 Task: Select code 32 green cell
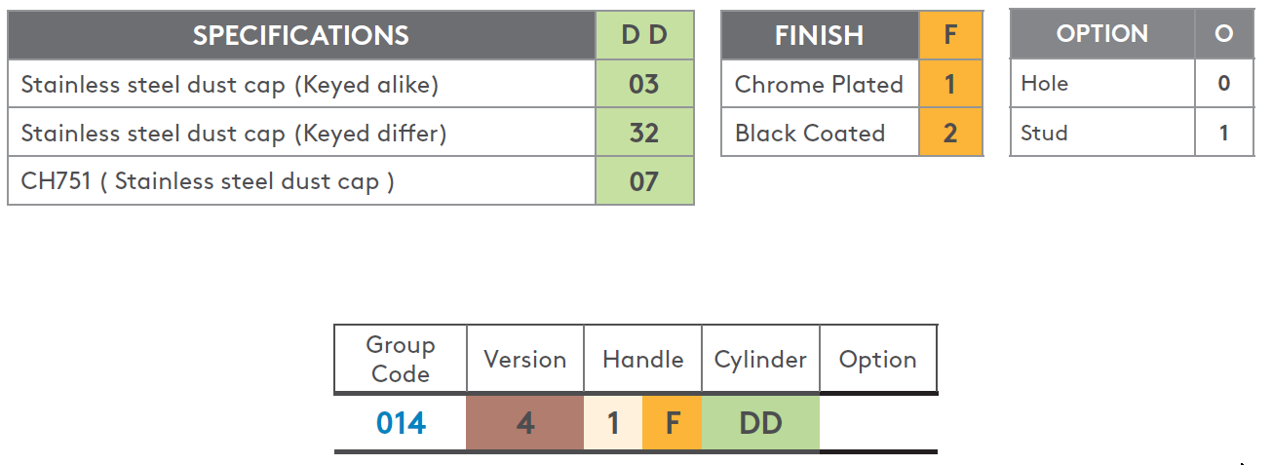tap(644, 133)
